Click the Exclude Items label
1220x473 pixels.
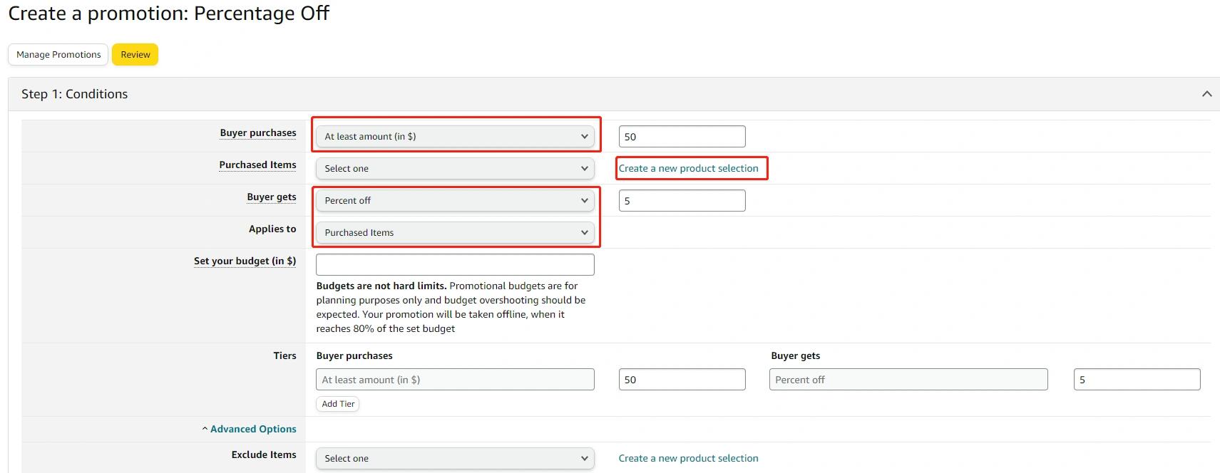point(264,454)
